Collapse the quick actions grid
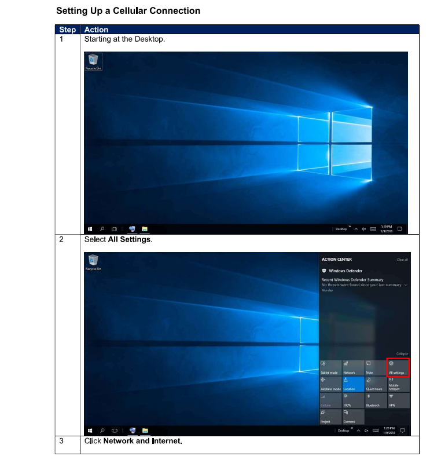Viewport: 430px width, 467px height. (402, 353)
